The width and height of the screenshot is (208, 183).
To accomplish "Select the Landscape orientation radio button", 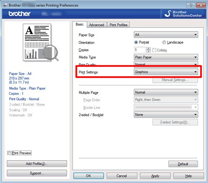I will [164, 42].
